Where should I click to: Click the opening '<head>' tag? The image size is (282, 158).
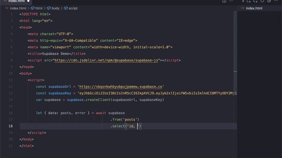point(26,27)
